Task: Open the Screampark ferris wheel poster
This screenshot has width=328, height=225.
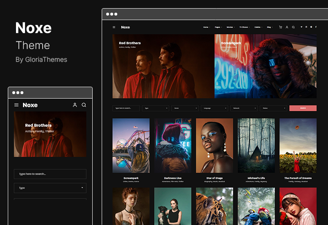Action: [131, 146]
